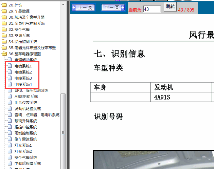
Task: Collapse the 36.整车电器原理图 folder
Action: [24, 54]
